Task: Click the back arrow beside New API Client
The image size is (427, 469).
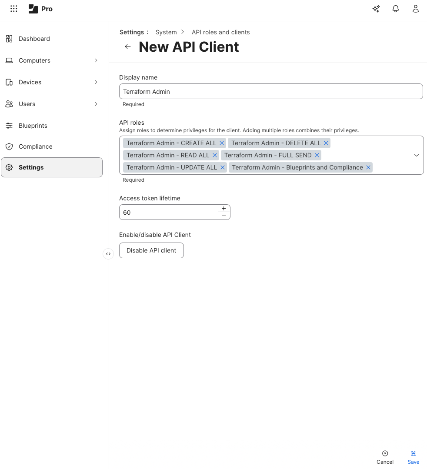Action: point(127,47)
